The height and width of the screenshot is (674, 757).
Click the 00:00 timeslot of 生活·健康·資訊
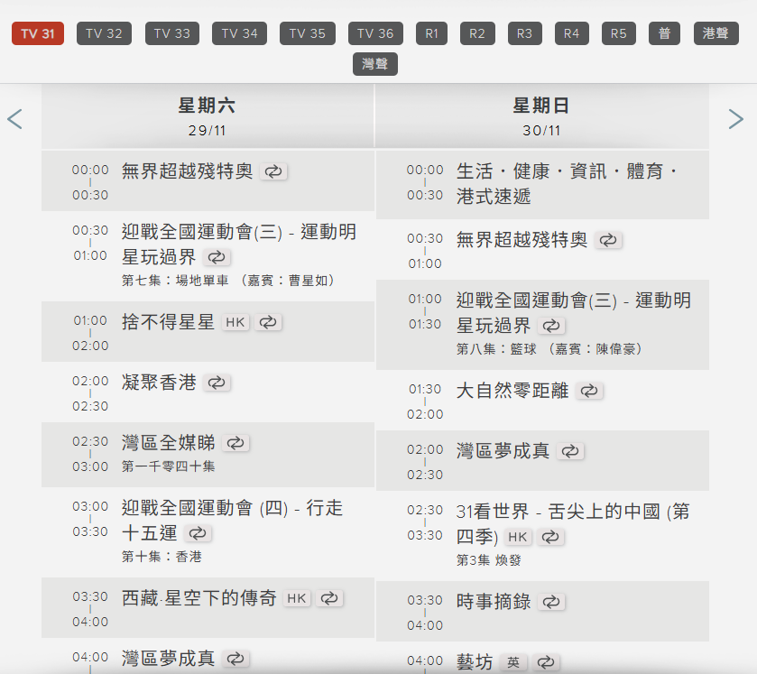pyautogui.click(x=423, y=171)
